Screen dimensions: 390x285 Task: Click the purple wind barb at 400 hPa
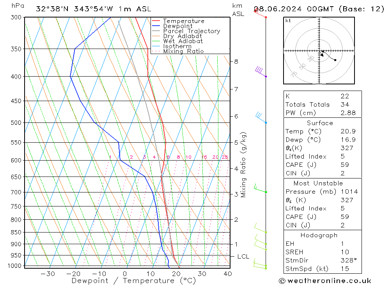(x=261, y=72)
